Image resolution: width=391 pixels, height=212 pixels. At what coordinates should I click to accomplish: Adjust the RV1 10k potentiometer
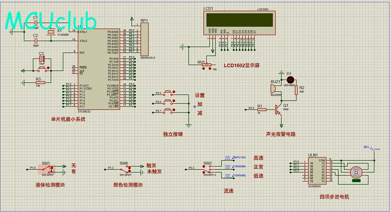click(x=206, y=65)
